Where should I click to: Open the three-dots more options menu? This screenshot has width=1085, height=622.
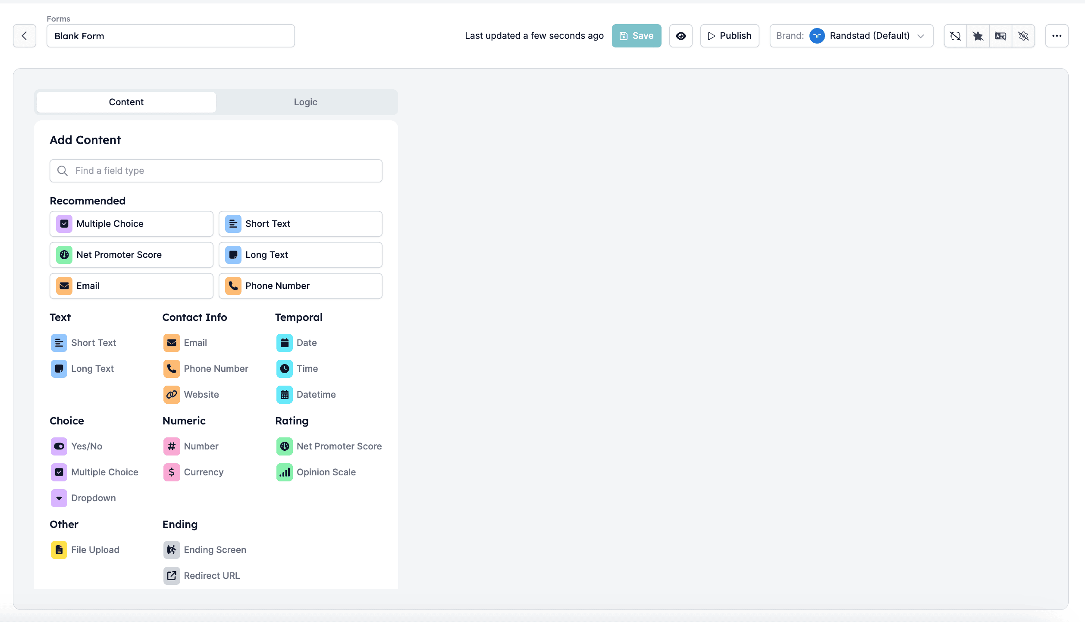click(x=1057, y=36)
